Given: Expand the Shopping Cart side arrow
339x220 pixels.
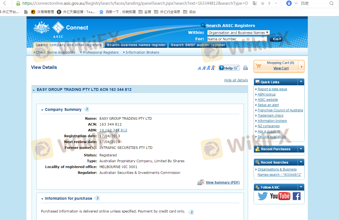Looking at the screenshot, I should click(x=301, y=67).
